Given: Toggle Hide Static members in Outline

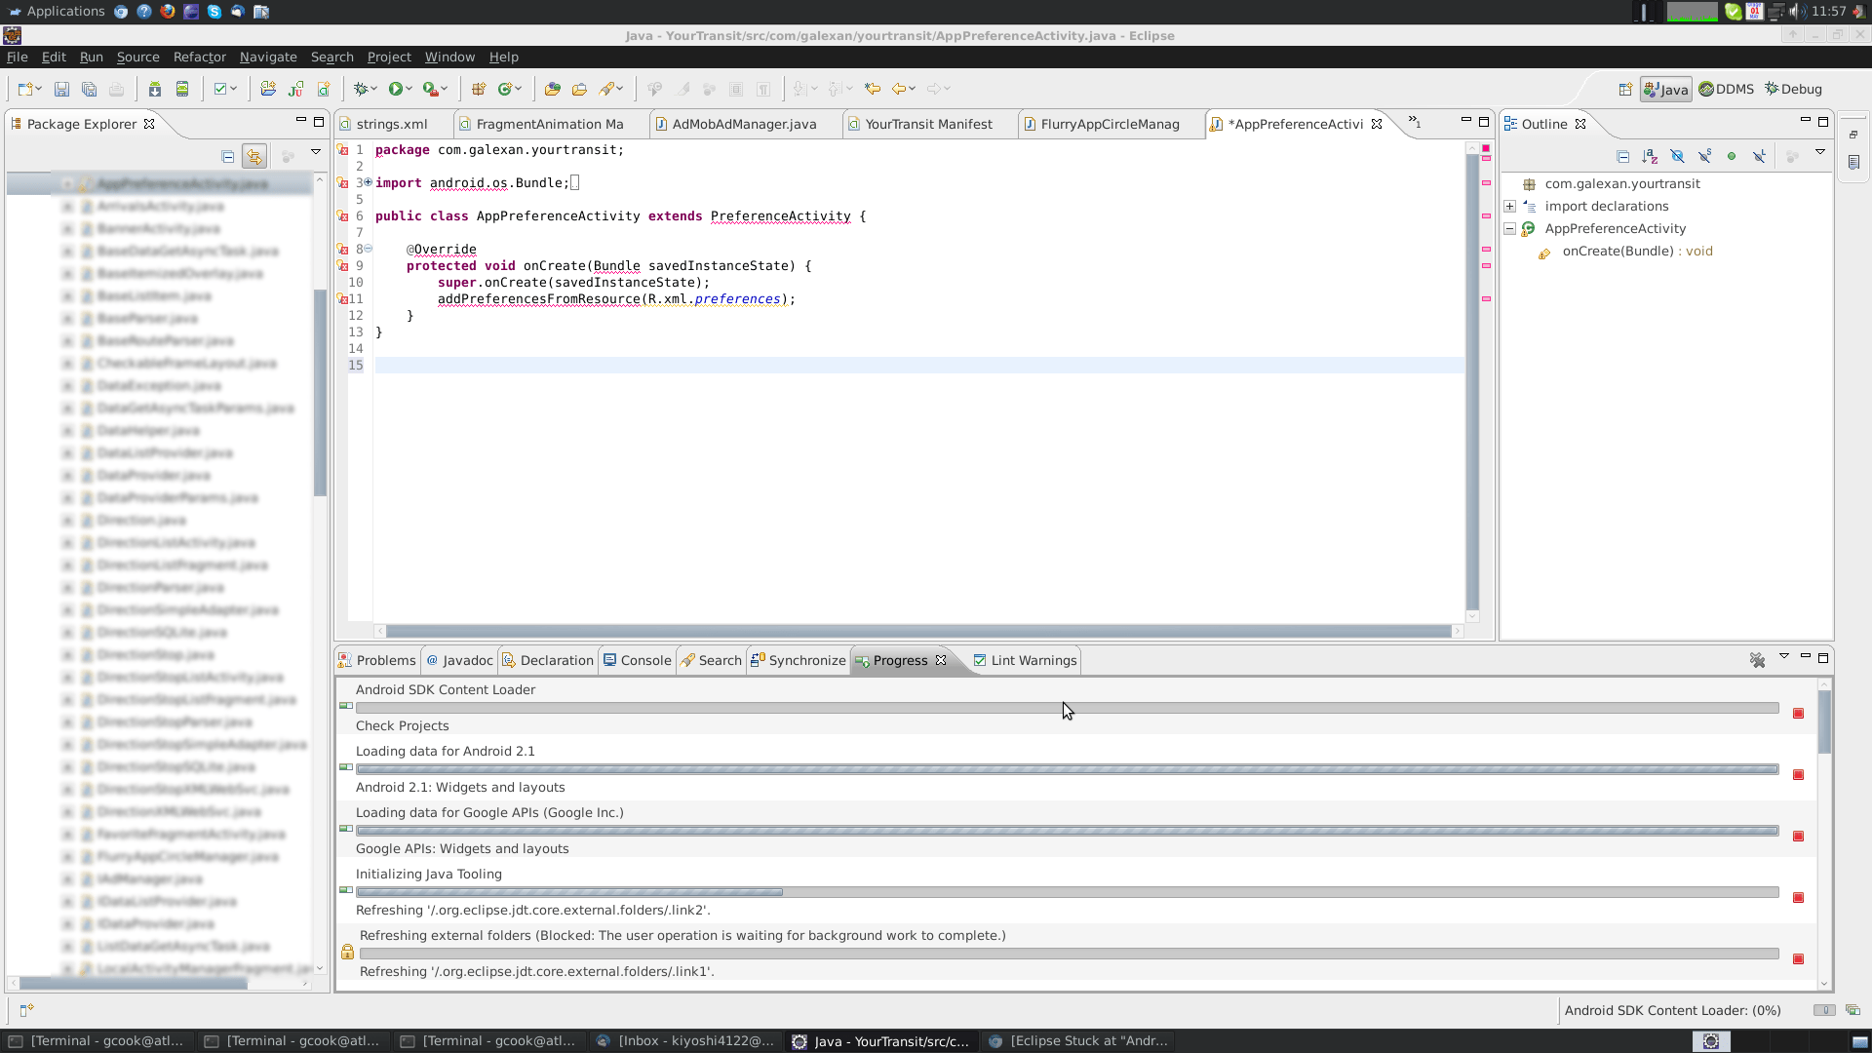Looking at the screenshot, I should click(x=1704, y=157).
